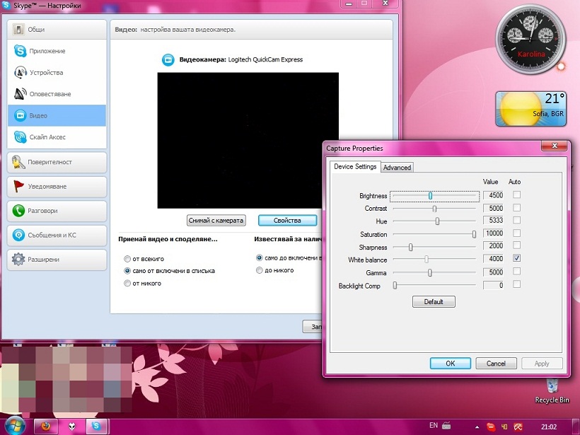Uncheck Auto for White balance
The width and height of the screenshot is (580, 435).
pos(517,258)
